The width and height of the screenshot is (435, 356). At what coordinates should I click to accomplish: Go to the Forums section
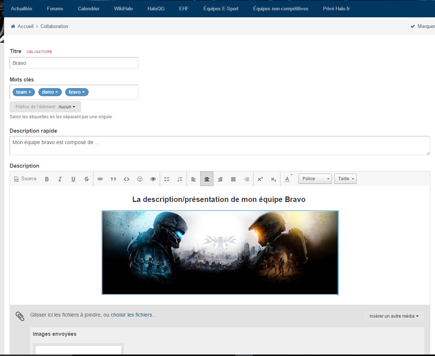click(x=55, y=8)
